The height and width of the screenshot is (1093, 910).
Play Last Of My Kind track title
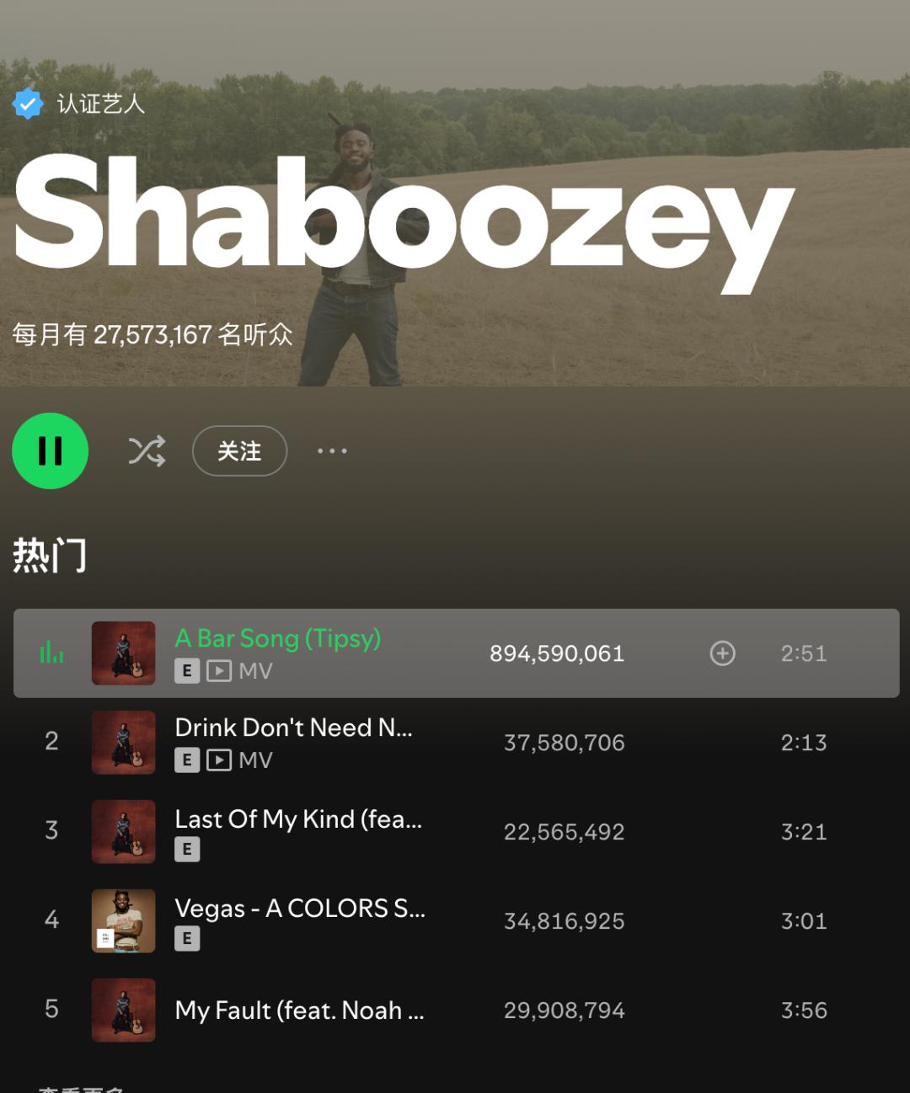point(298,819)
